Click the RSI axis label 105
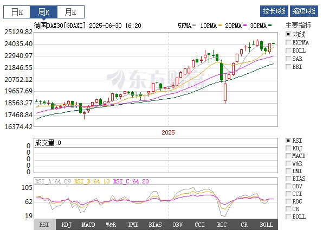 coord(27,188)
